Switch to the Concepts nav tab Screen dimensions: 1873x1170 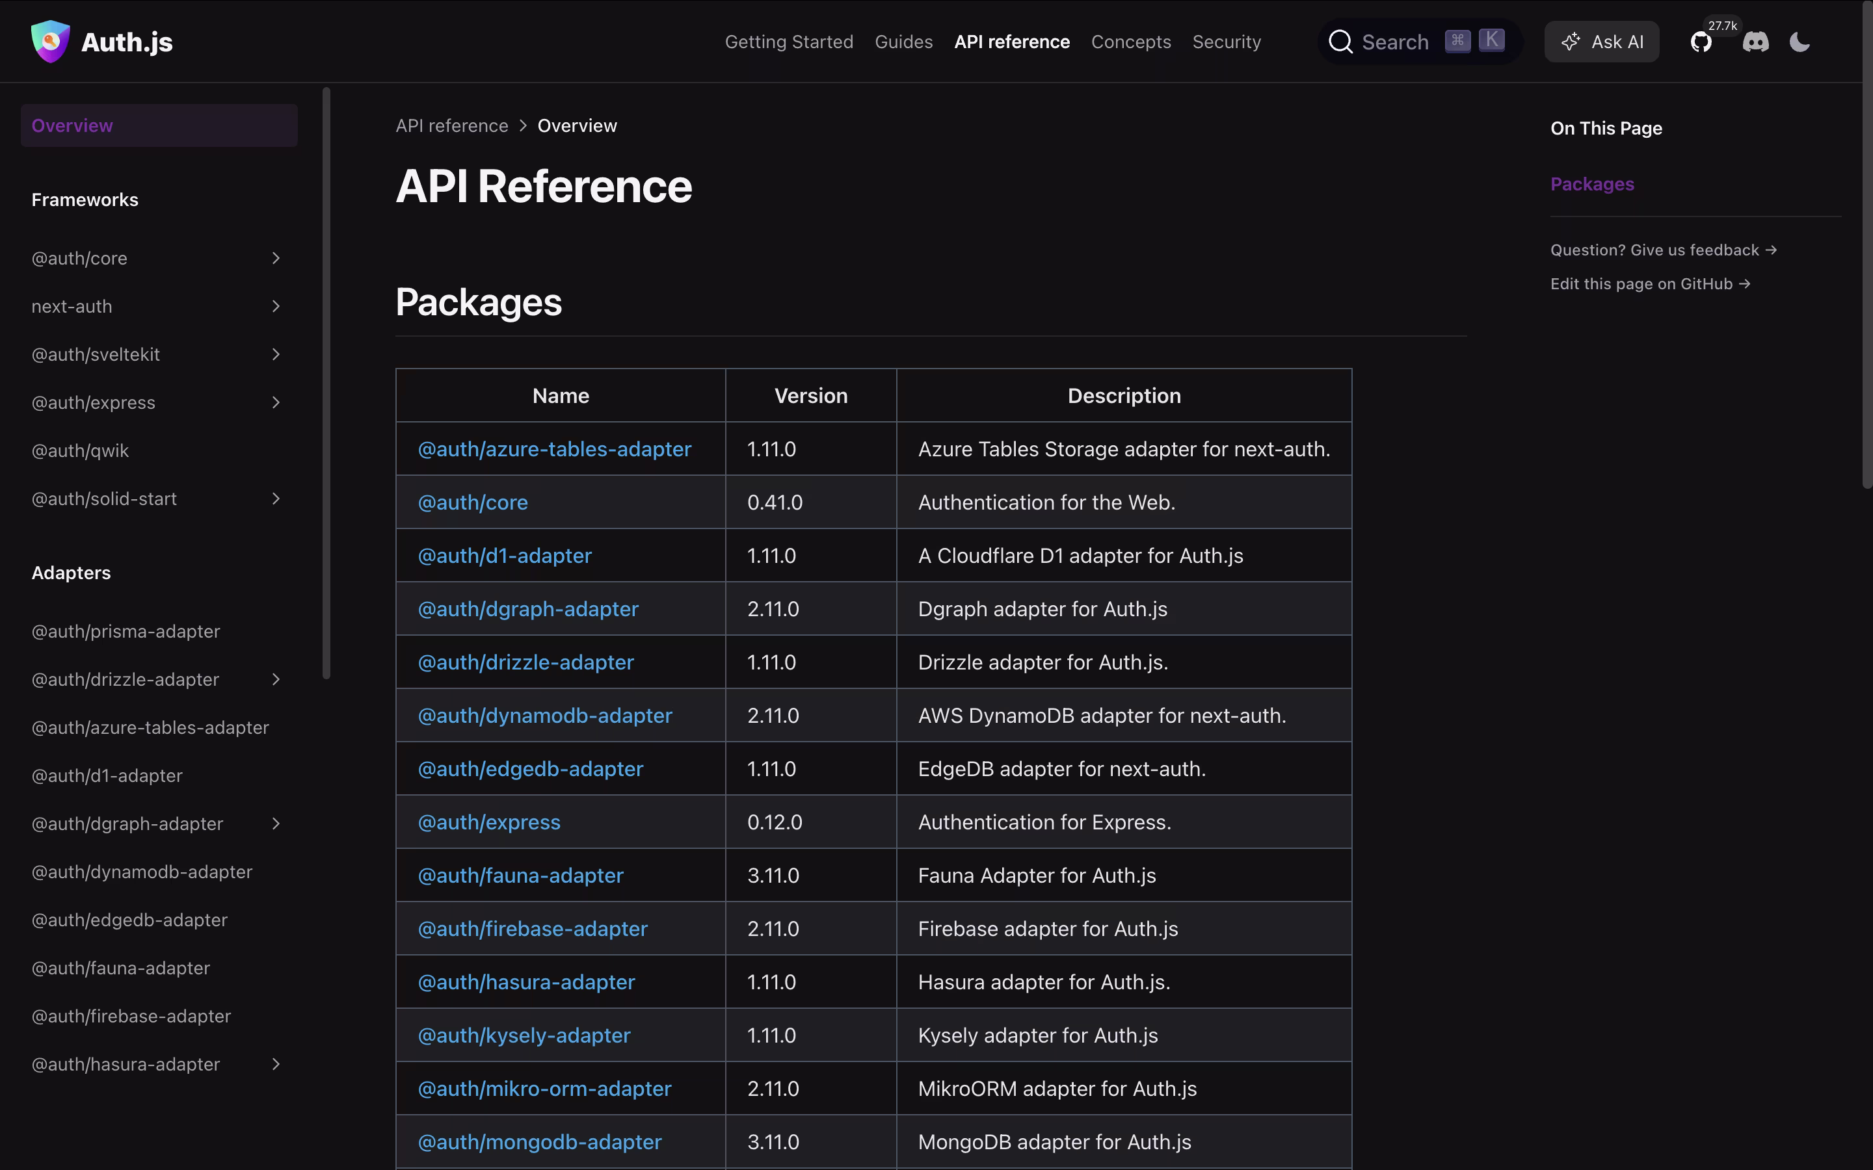tap(1131, 42)
